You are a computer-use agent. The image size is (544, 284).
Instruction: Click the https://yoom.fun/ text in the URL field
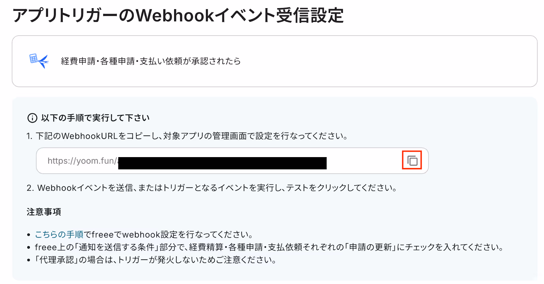tap(82, 161)
